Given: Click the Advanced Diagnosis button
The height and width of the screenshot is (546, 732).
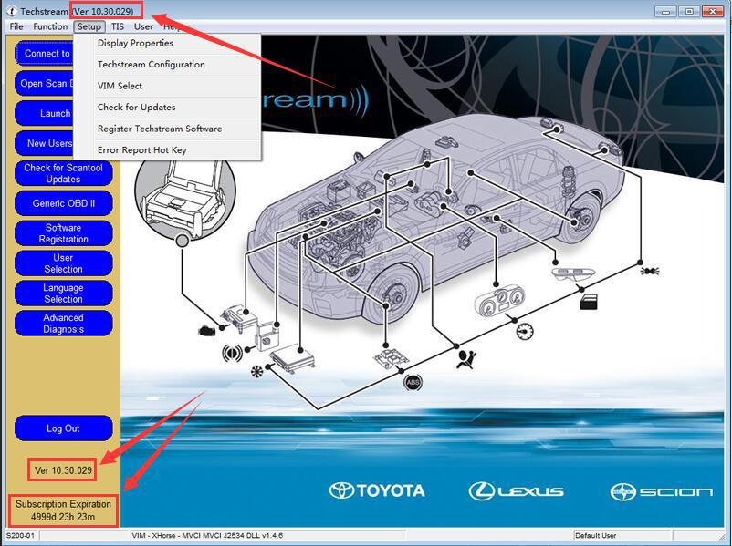Looking at the screenshot, I should pyautogui.click(x=64, y=323).
